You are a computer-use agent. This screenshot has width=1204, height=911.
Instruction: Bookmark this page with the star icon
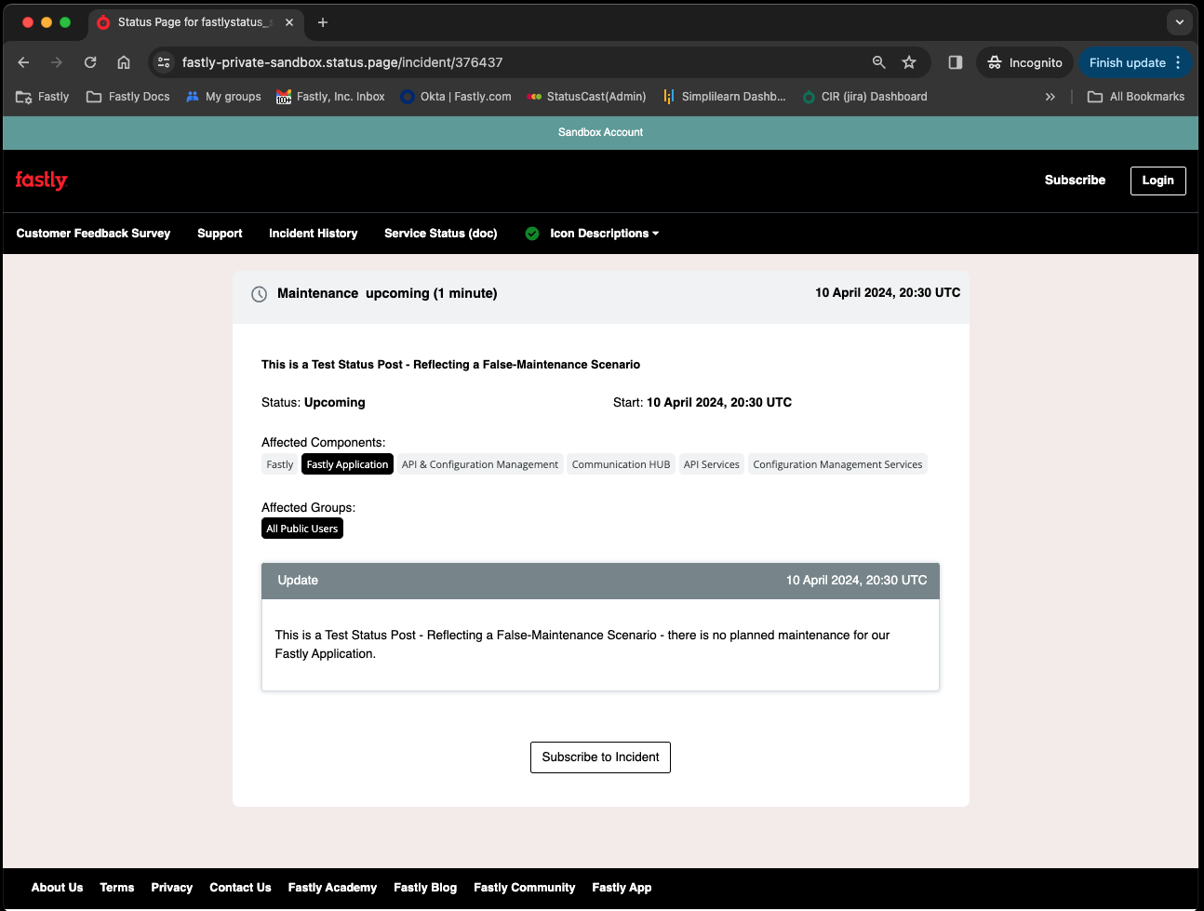coord(909,62)
